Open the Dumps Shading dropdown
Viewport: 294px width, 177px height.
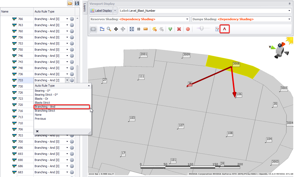point(289,19)
